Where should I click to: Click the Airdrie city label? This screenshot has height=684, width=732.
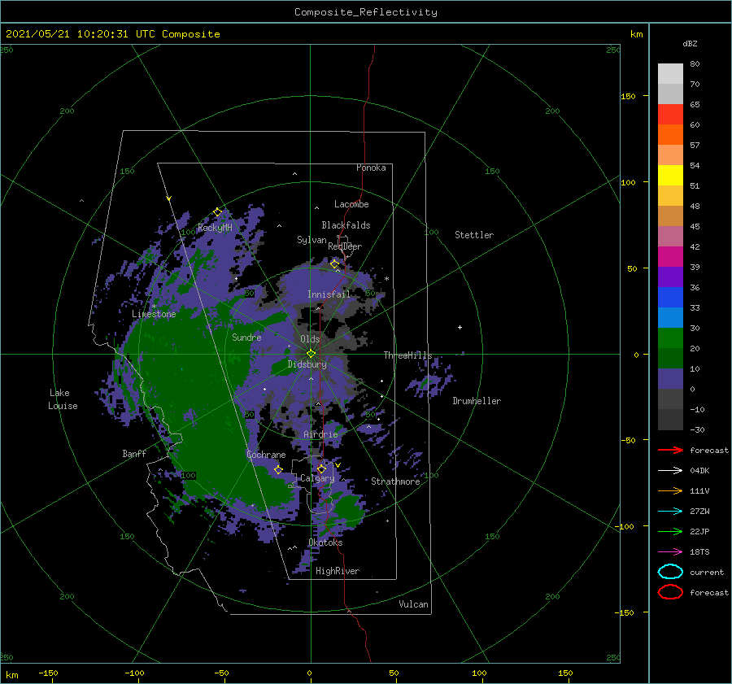click(320, 434)
